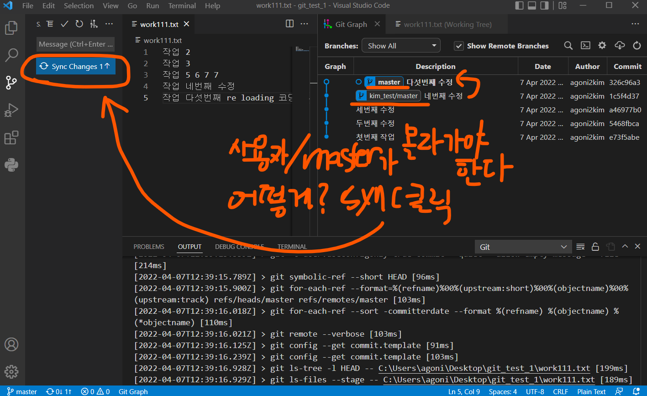This screenshot has width=647, height=396.
Task: Open the Explorer view in activity bar
Action: tap(11, 28)
